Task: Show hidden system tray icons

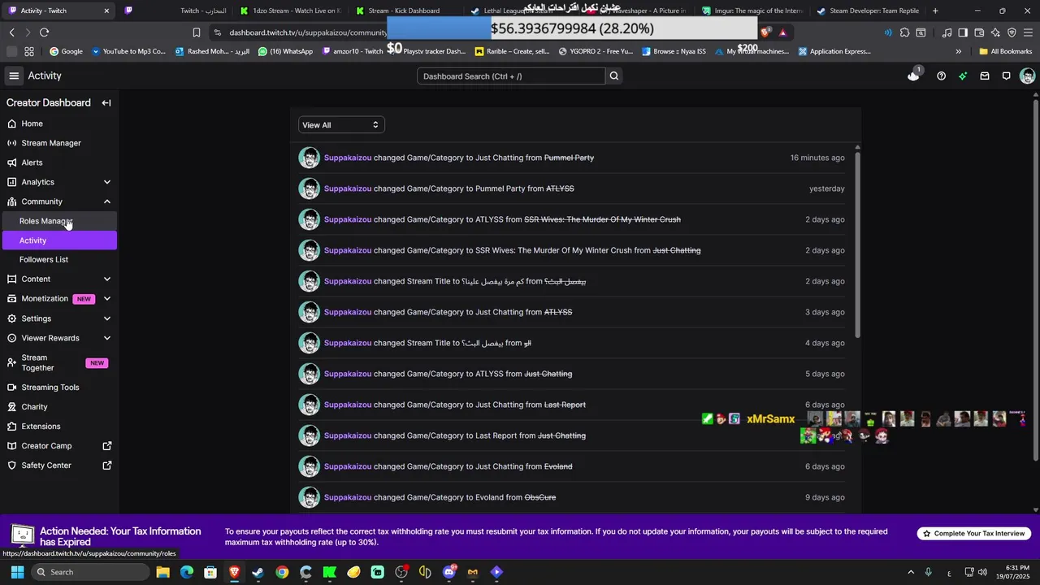Action: click(x=911, y=572)
